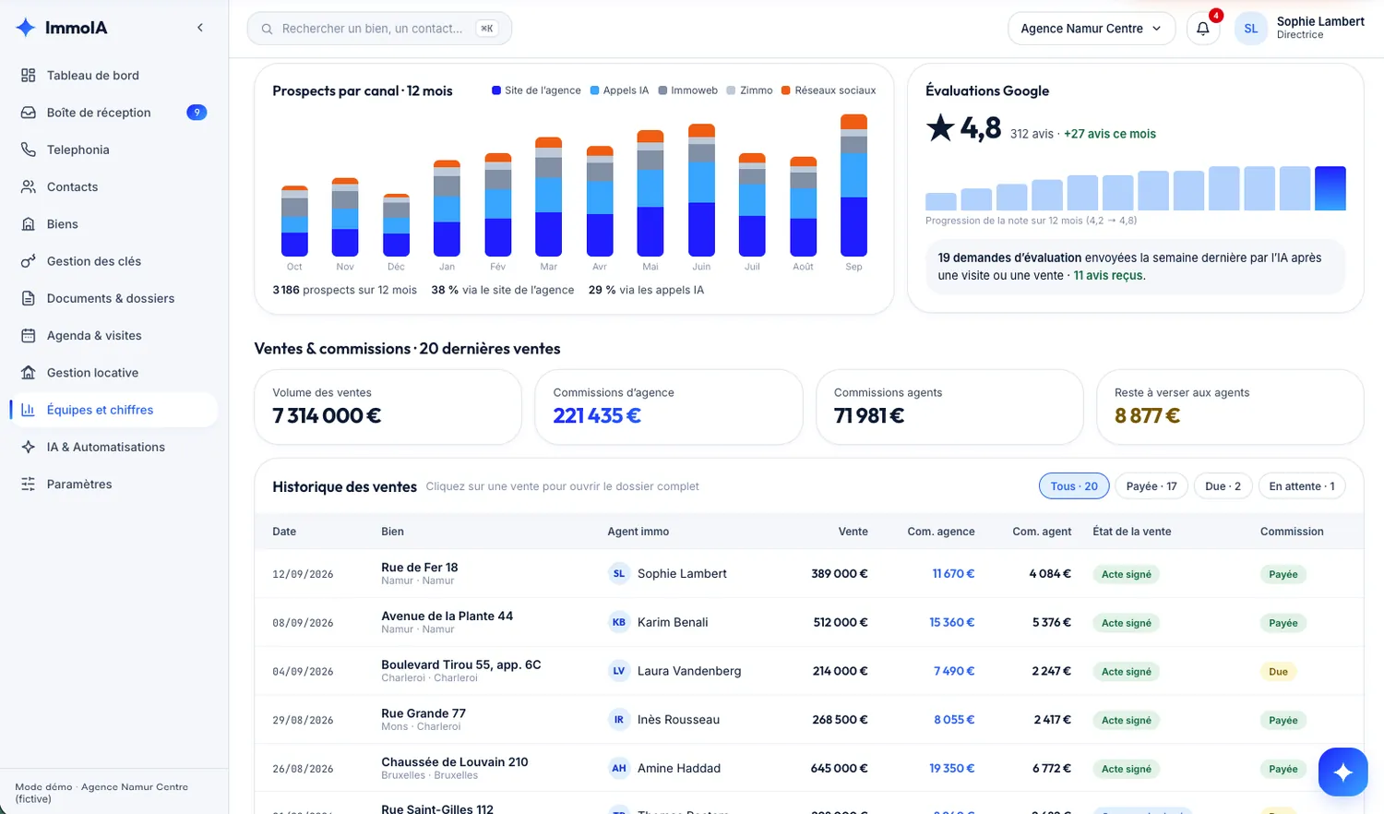The image size is (1384, 814).
Task: Click the search magnifier icon
Action: 267,29
